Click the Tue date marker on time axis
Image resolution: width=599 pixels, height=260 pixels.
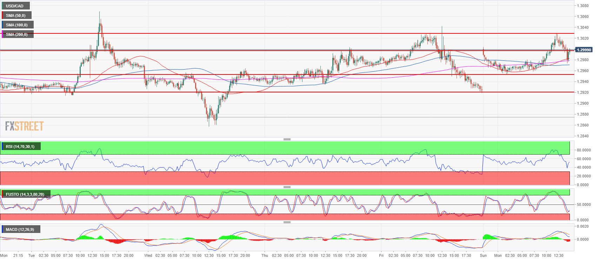pos(32,255)
